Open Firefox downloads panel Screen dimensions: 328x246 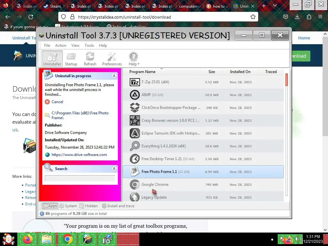click(297, 17)
